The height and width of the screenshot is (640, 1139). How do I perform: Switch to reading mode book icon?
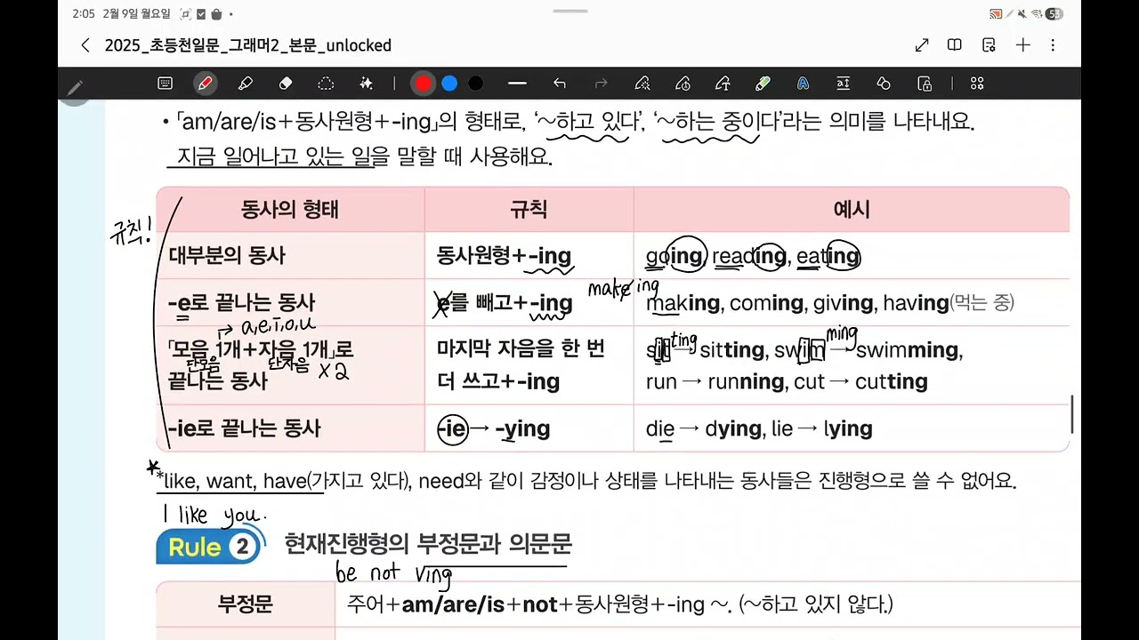point(955,45)
